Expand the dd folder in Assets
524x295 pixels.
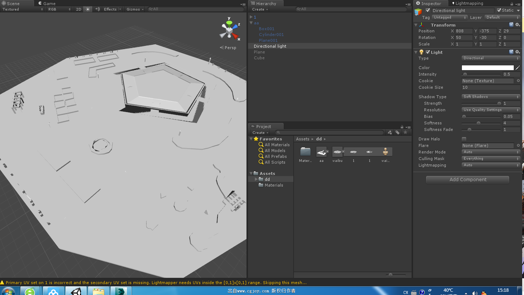pos(256,179)
